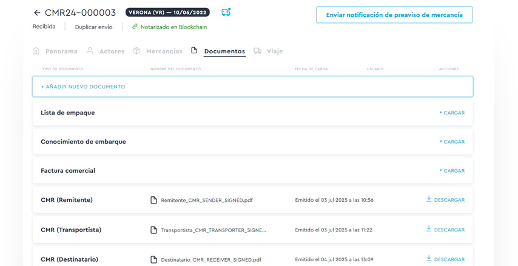518x266 pixels.
Task: Click Duplicar envío link
Action: 93,27
